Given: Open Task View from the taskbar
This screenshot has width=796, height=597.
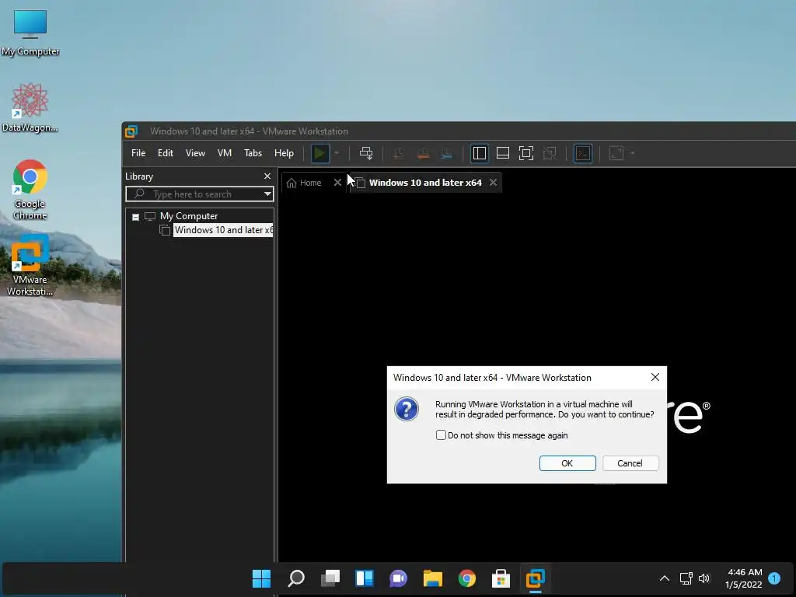Looking at the screenshot, I should 330,578.
